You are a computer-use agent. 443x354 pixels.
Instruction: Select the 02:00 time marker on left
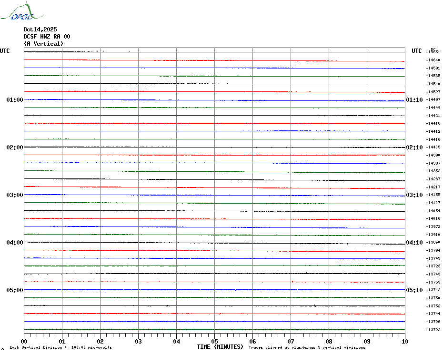point(15,147)
